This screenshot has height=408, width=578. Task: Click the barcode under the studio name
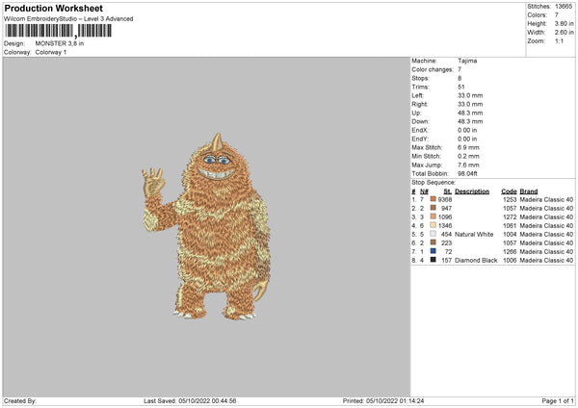click(x=58, y=31)
